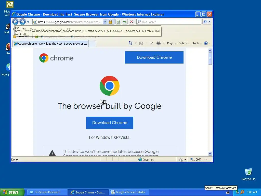
Task: Click the Live Search input box
Action: pos(169,22)
